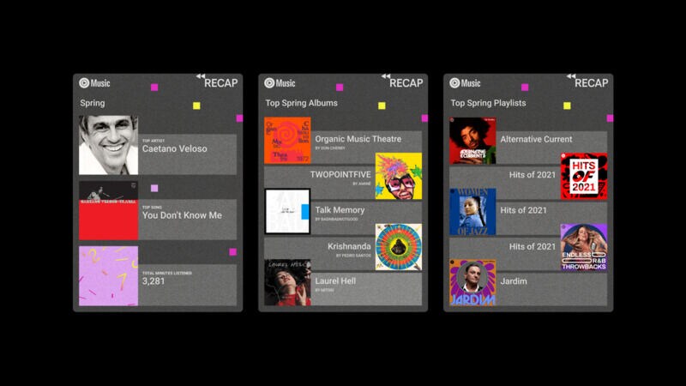Click the YouTube Music logo on Top Spring Playlists card

click(x=465, y=82)
